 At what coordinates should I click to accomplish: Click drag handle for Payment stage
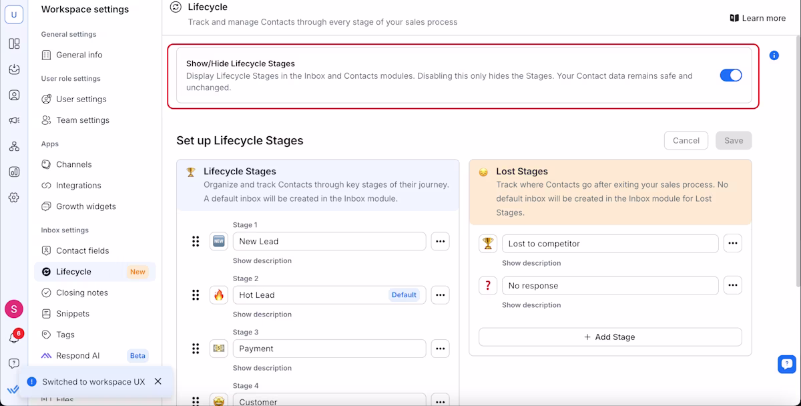[x=196, y=349]
